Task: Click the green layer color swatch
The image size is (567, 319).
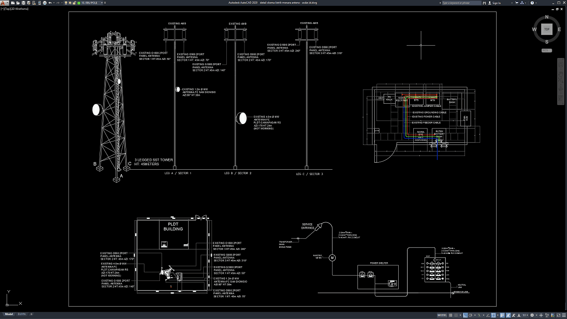Action: click(x=79, y=3)
